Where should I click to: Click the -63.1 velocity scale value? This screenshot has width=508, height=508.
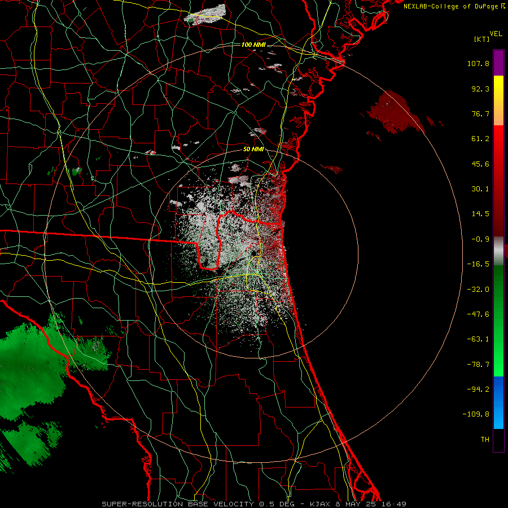(478, 339)
